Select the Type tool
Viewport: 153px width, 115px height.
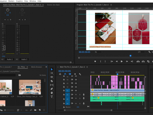(x=52, y=97)
